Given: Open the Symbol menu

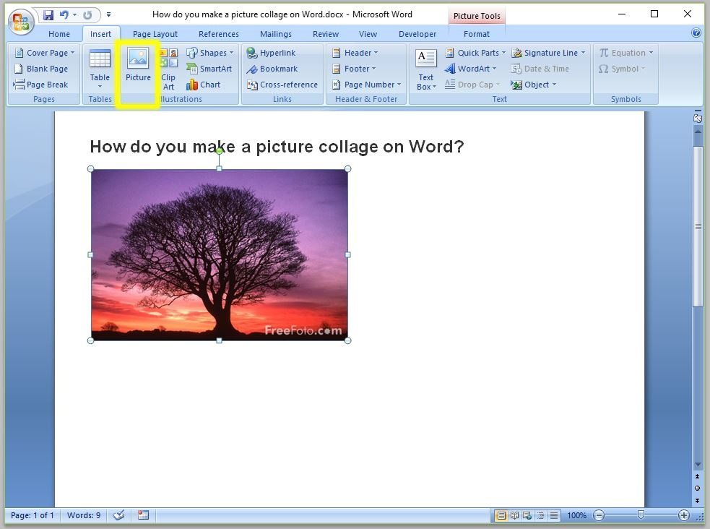Looking at the screenshot, I should (x=622, y=69).
